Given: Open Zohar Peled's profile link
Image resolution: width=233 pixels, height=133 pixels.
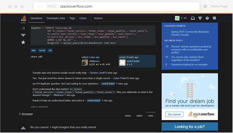Looking at the screenshot, I should pos(120,78).
